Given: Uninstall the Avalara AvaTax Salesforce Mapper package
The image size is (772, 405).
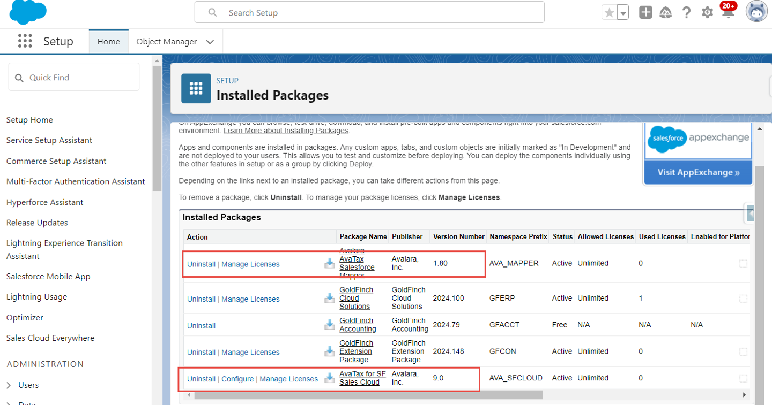Looking at the screenshot, I should tap(201, 264).
